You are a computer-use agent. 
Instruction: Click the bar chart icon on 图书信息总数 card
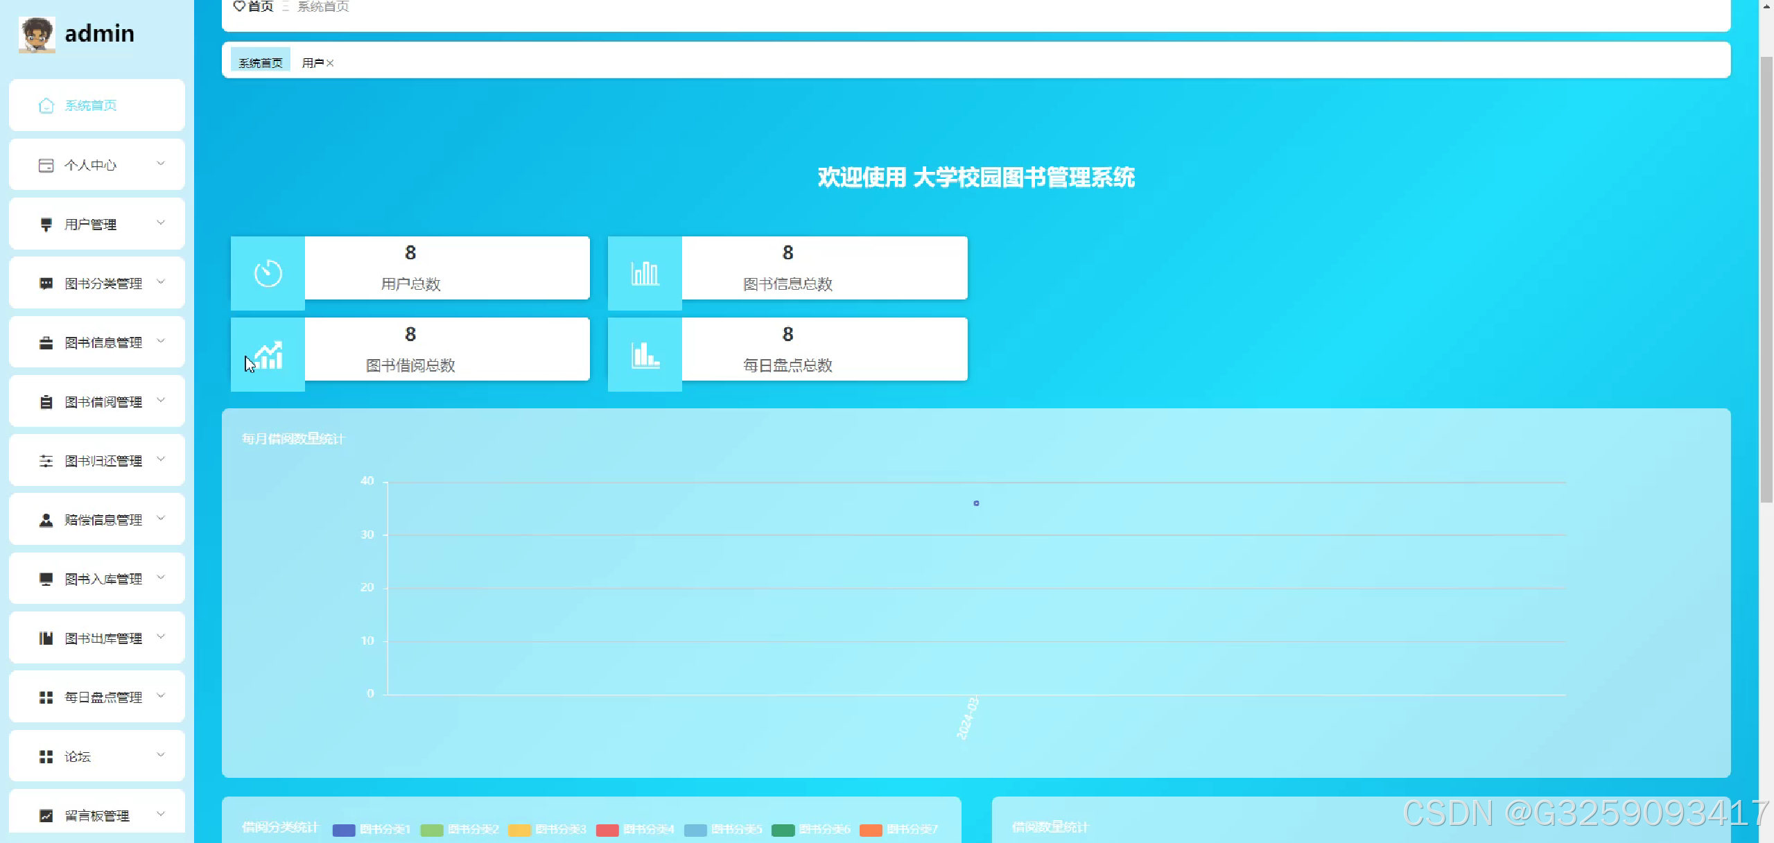click(x=644, y=273)
